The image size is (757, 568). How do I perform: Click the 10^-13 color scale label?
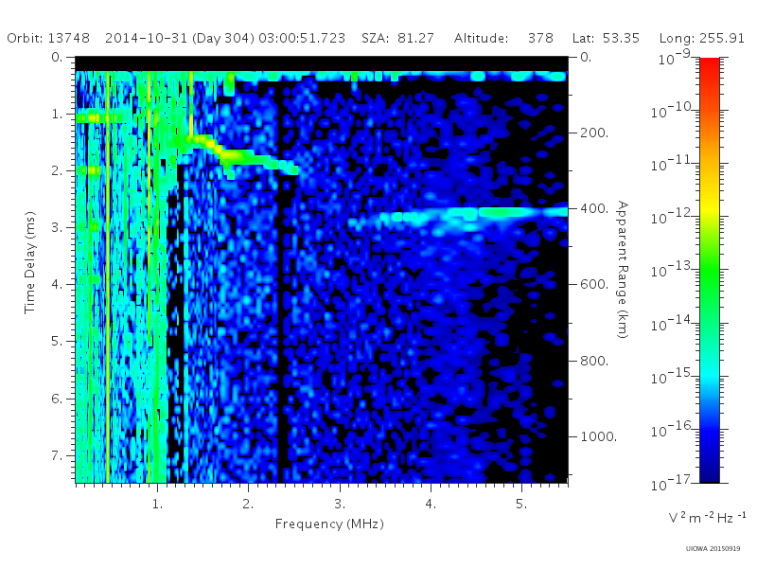(673, 270)
